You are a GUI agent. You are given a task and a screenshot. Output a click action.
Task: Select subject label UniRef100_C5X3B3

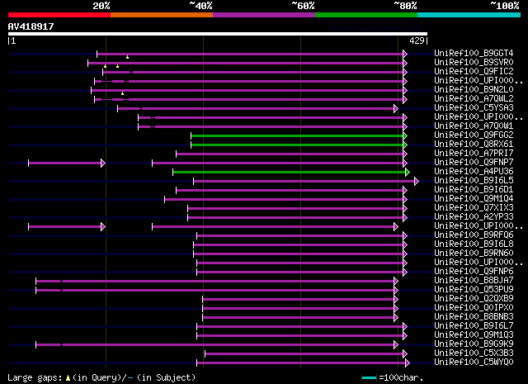[474, 353]
